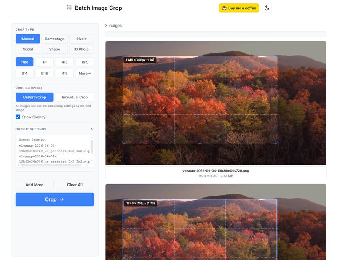Click the progress bar below 3 images
Viewport: 337px width, 260px height.
(x=216, y=34)
